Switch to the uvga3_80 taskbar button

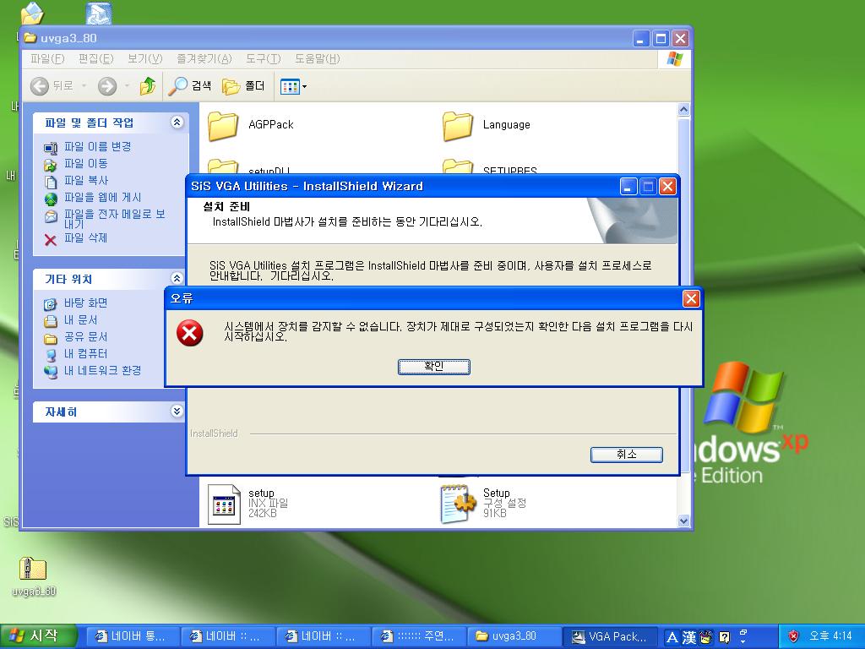pos(513,637)
